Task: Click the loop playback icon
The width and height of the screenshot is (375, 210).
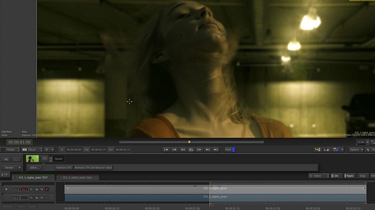Action: point(191,149)
